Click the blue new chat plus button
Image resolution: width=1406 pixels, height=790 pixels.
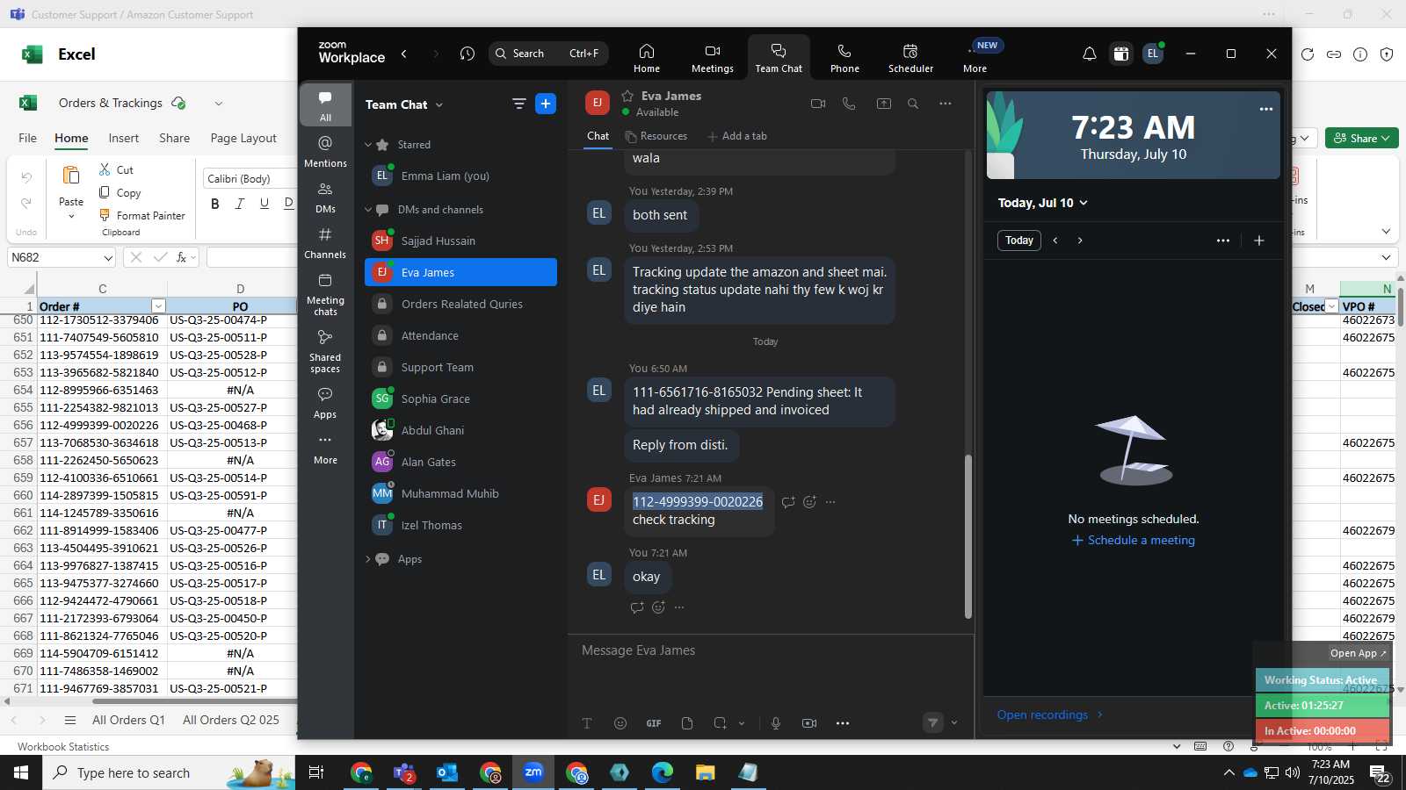coord(546,104)
